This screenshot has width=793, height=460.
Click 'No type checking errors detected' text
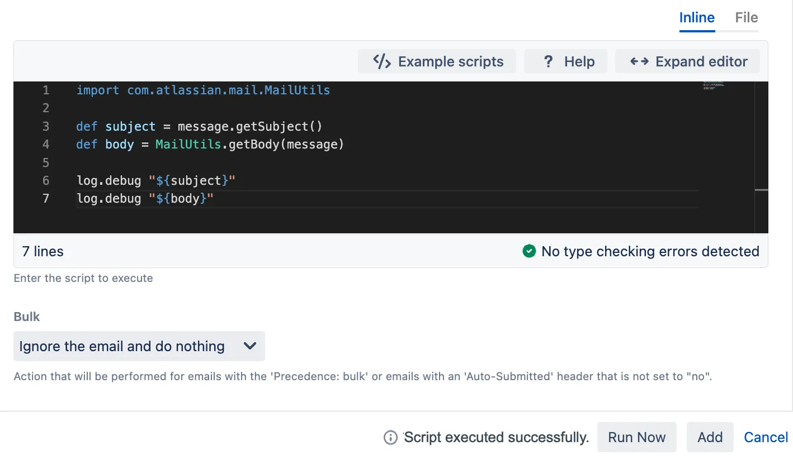click(x=650, y=251)
